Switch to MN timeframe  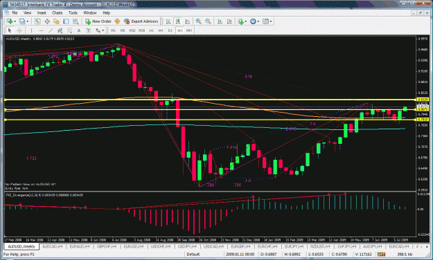(x=189, y=30)
